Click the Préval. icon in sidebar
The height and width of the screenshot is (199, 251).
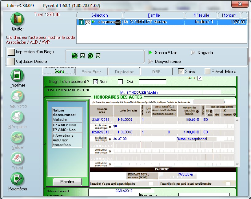(17, 158)
